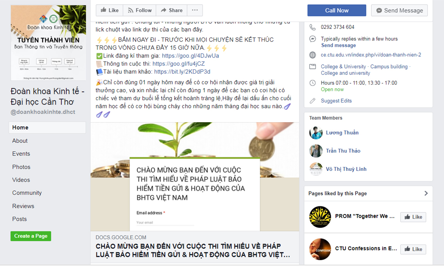Viewport: 444px width, 266px height.
Task: Open reference link bit.ly/2KDdP3d
Action: pos(182,72)
